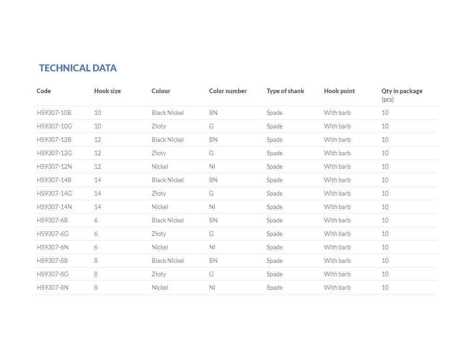475x356 pixels.
Task: Select product code HS9307-10B
Action: point(54,113)
